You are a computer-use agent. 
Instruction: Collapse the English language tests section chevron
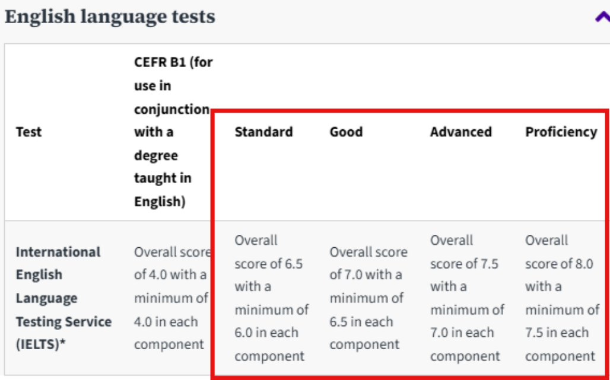click(x=602, y=17)
